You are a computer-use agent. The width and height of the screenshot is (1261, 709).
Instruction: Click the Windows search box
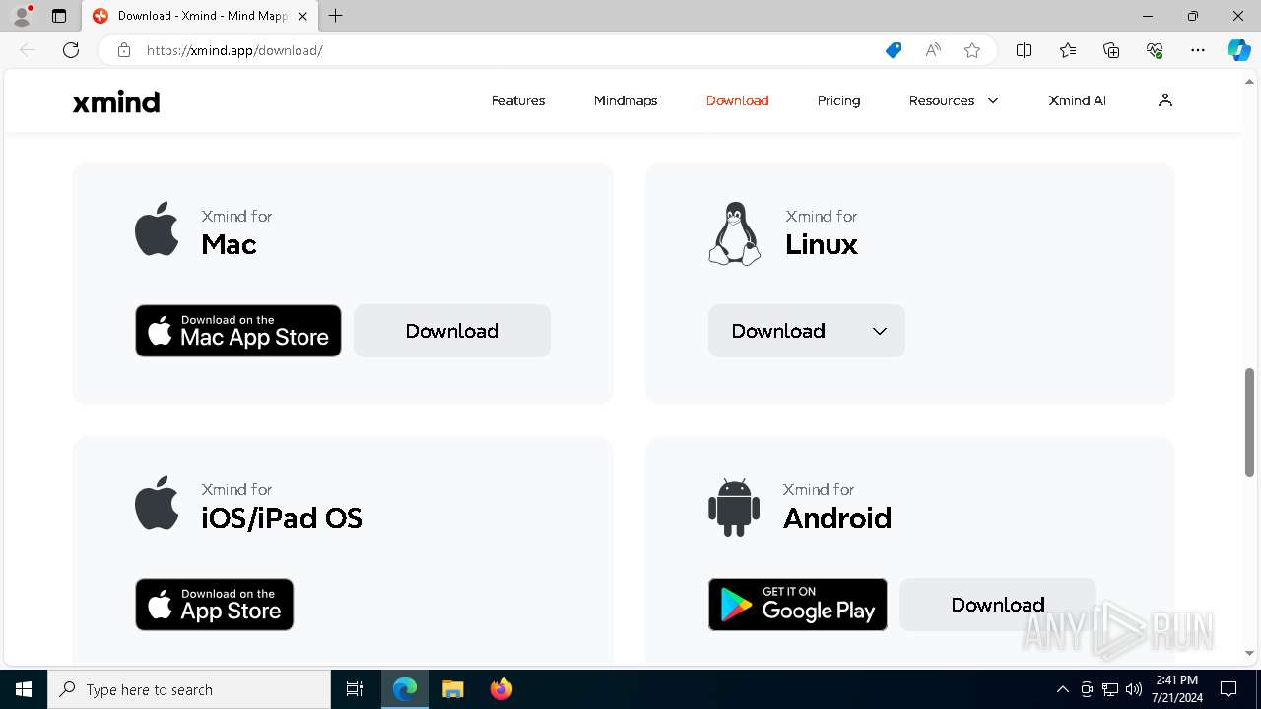[x=189, y=689]
